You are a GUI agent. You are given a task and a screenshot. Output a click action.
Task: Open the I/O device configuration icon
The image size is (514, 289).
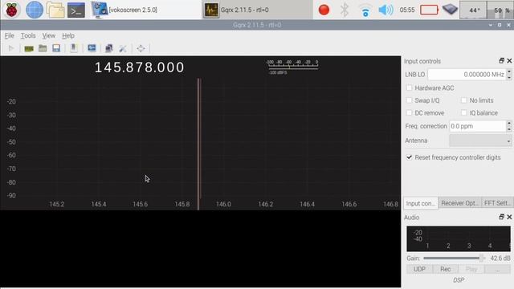(29, 48)
